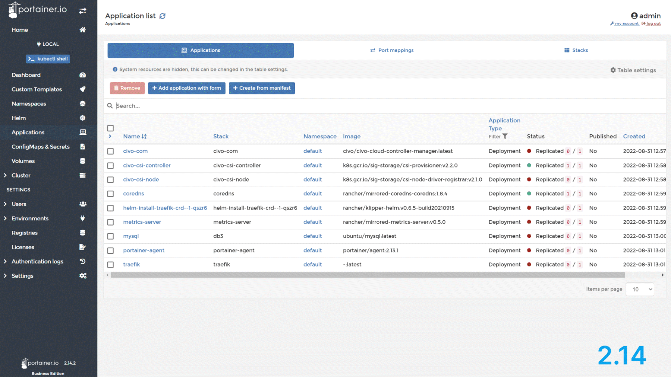671x377 pixels.
Task: Click the Users group icon
Action: [x=83, y=204]
